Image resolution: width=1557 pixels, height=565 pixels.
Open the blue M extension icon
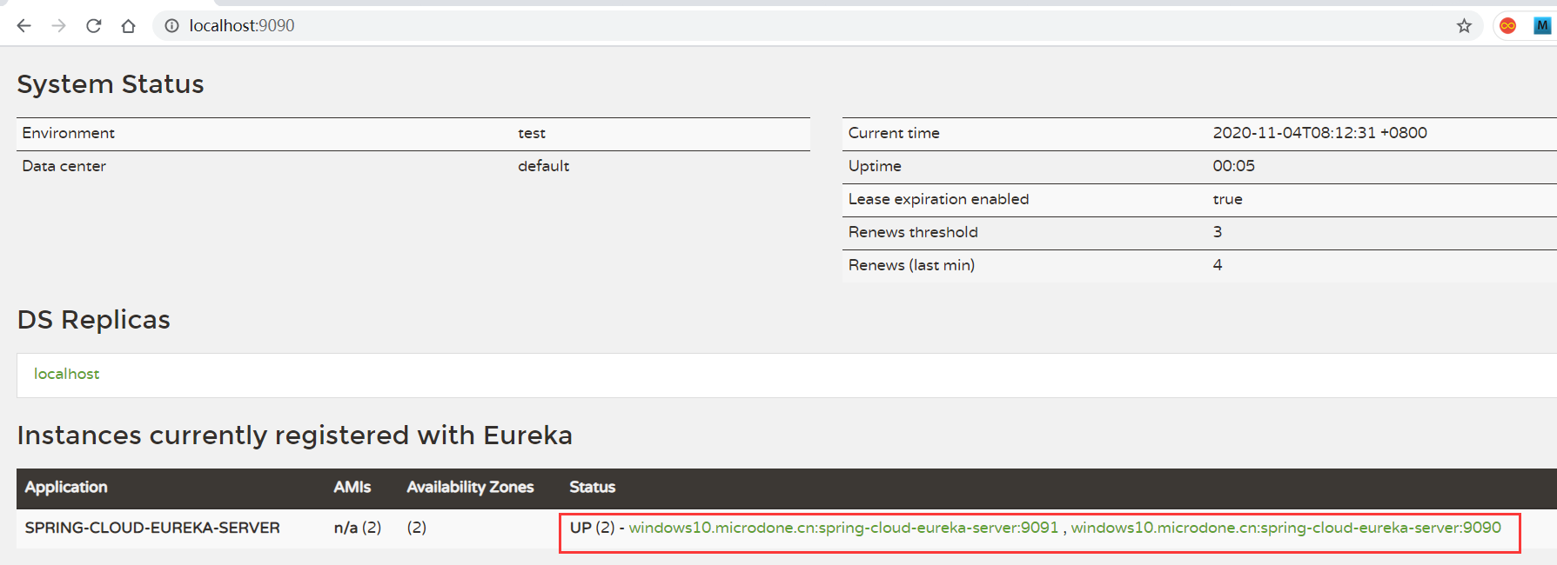[1542, 26]
